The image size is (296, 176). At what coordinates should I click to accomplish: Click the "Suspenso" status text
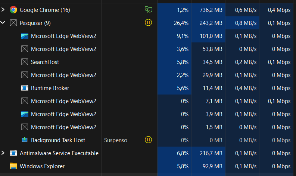click(x=116, y=140)
